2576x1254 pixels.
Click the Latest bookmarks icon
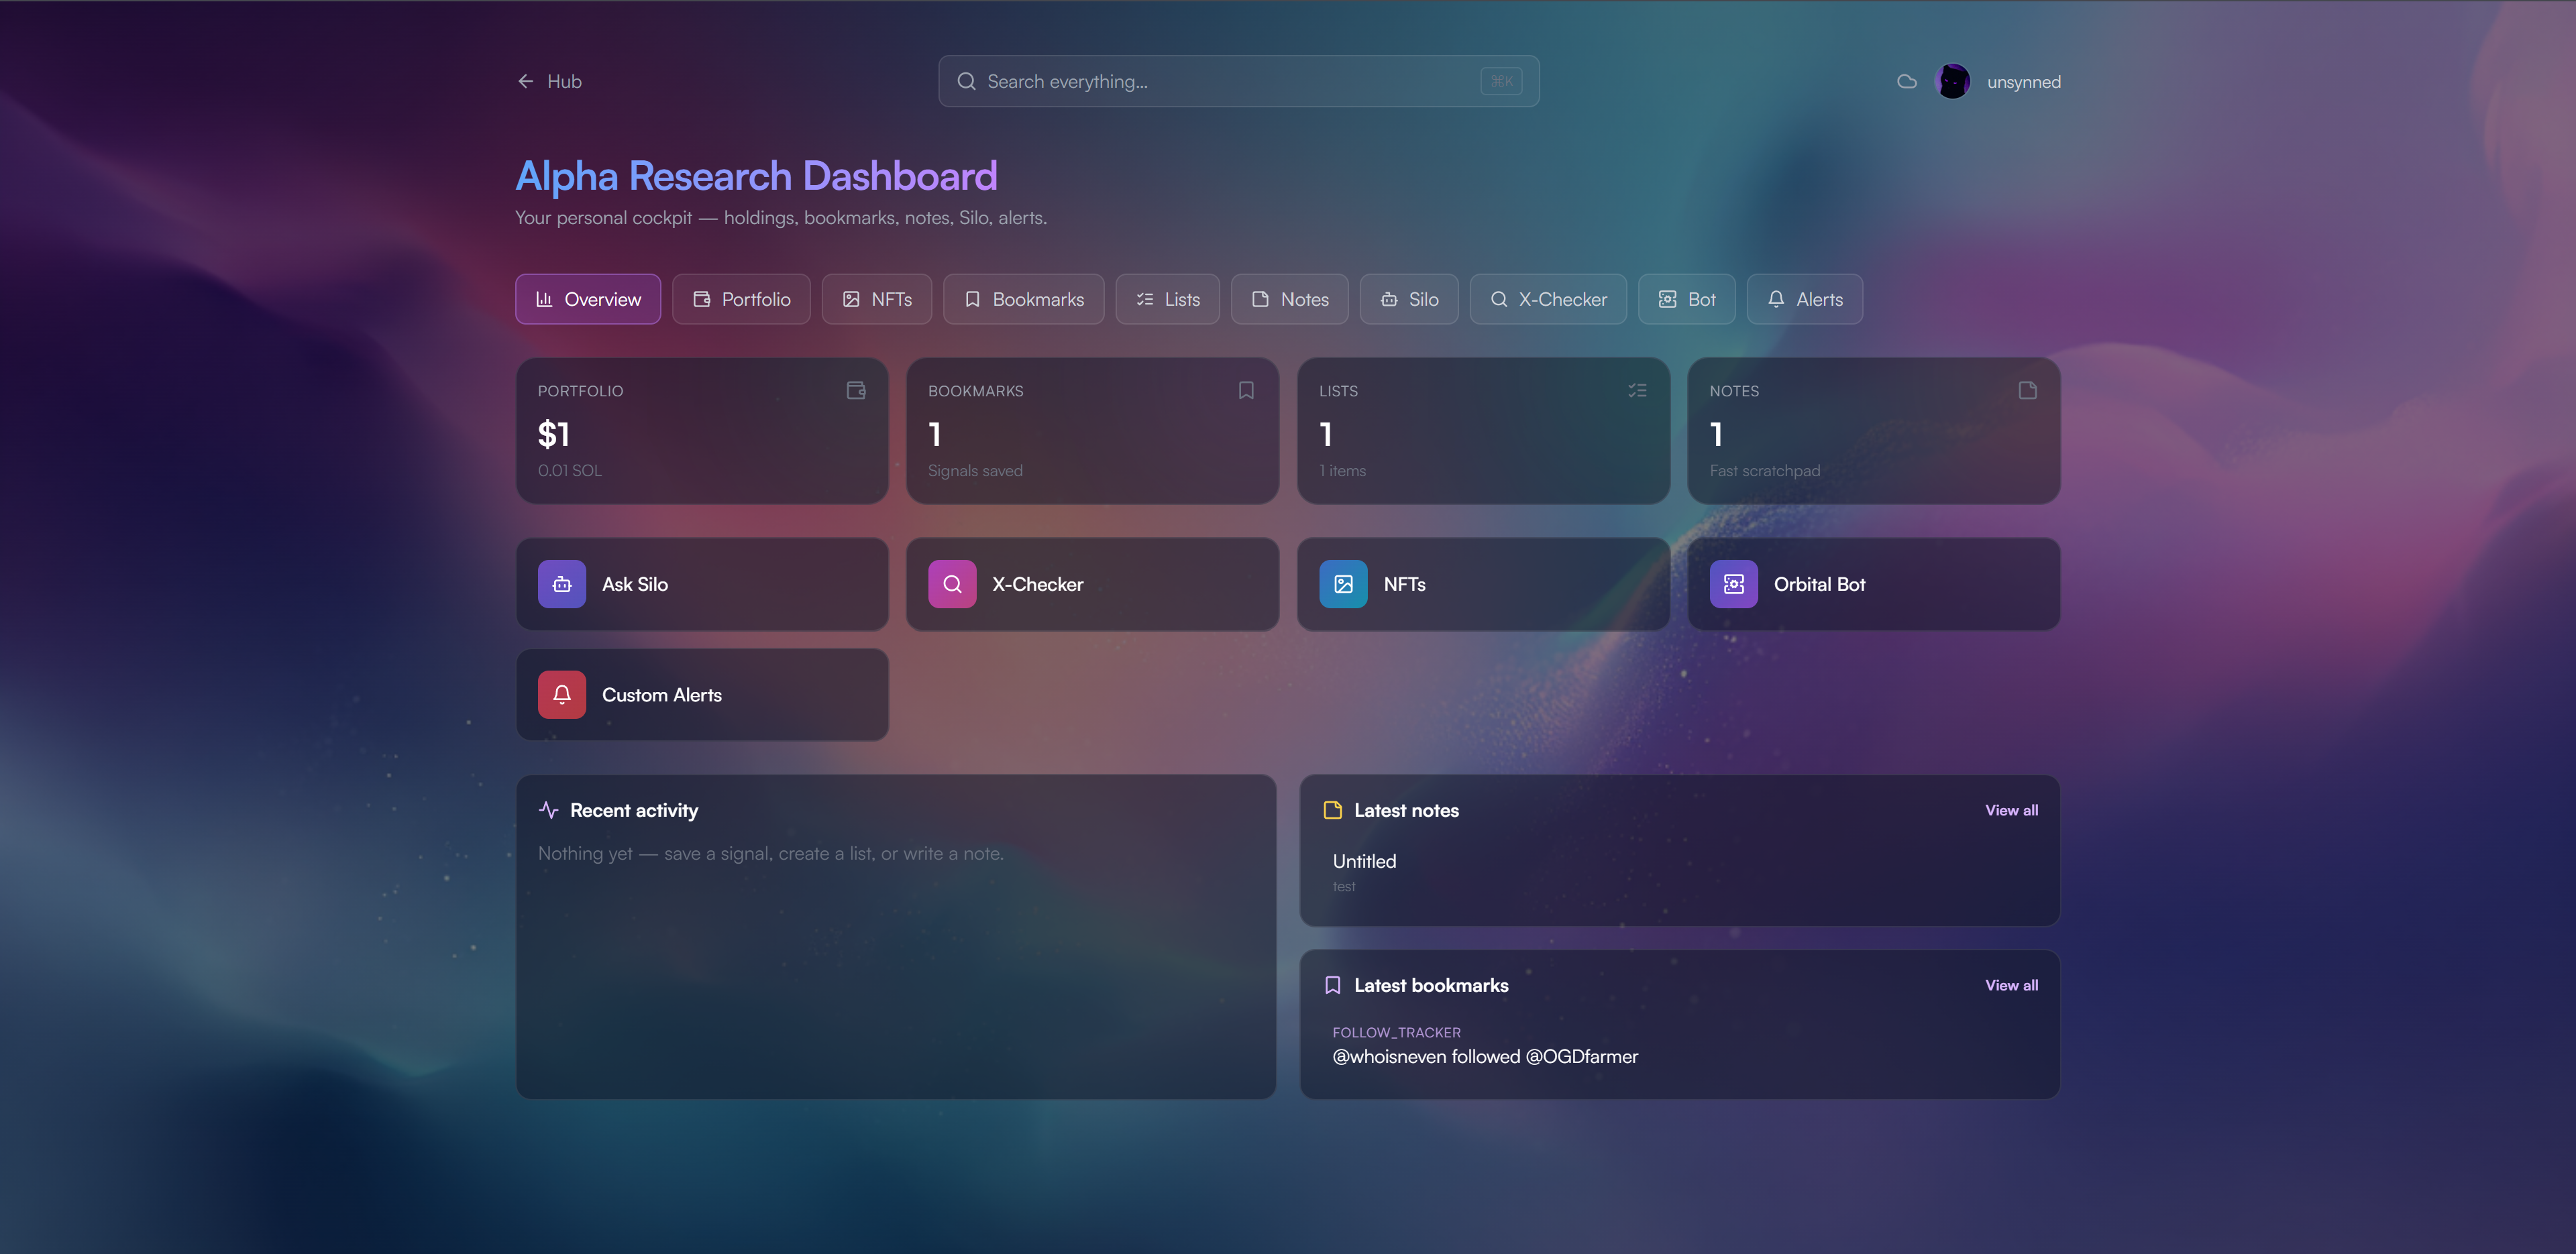[1332, 985]
